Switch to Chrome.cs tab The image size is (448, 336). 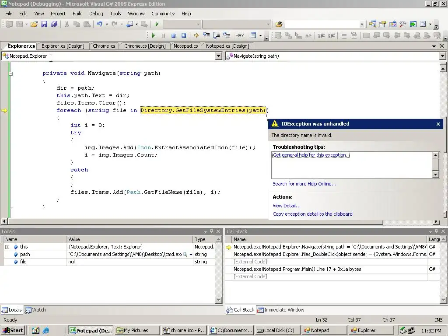104,46
